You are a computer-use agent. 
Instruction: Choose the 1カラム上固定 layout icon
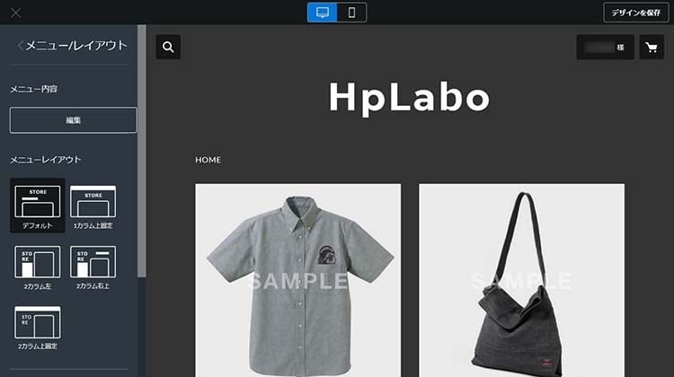coord(93,207)
